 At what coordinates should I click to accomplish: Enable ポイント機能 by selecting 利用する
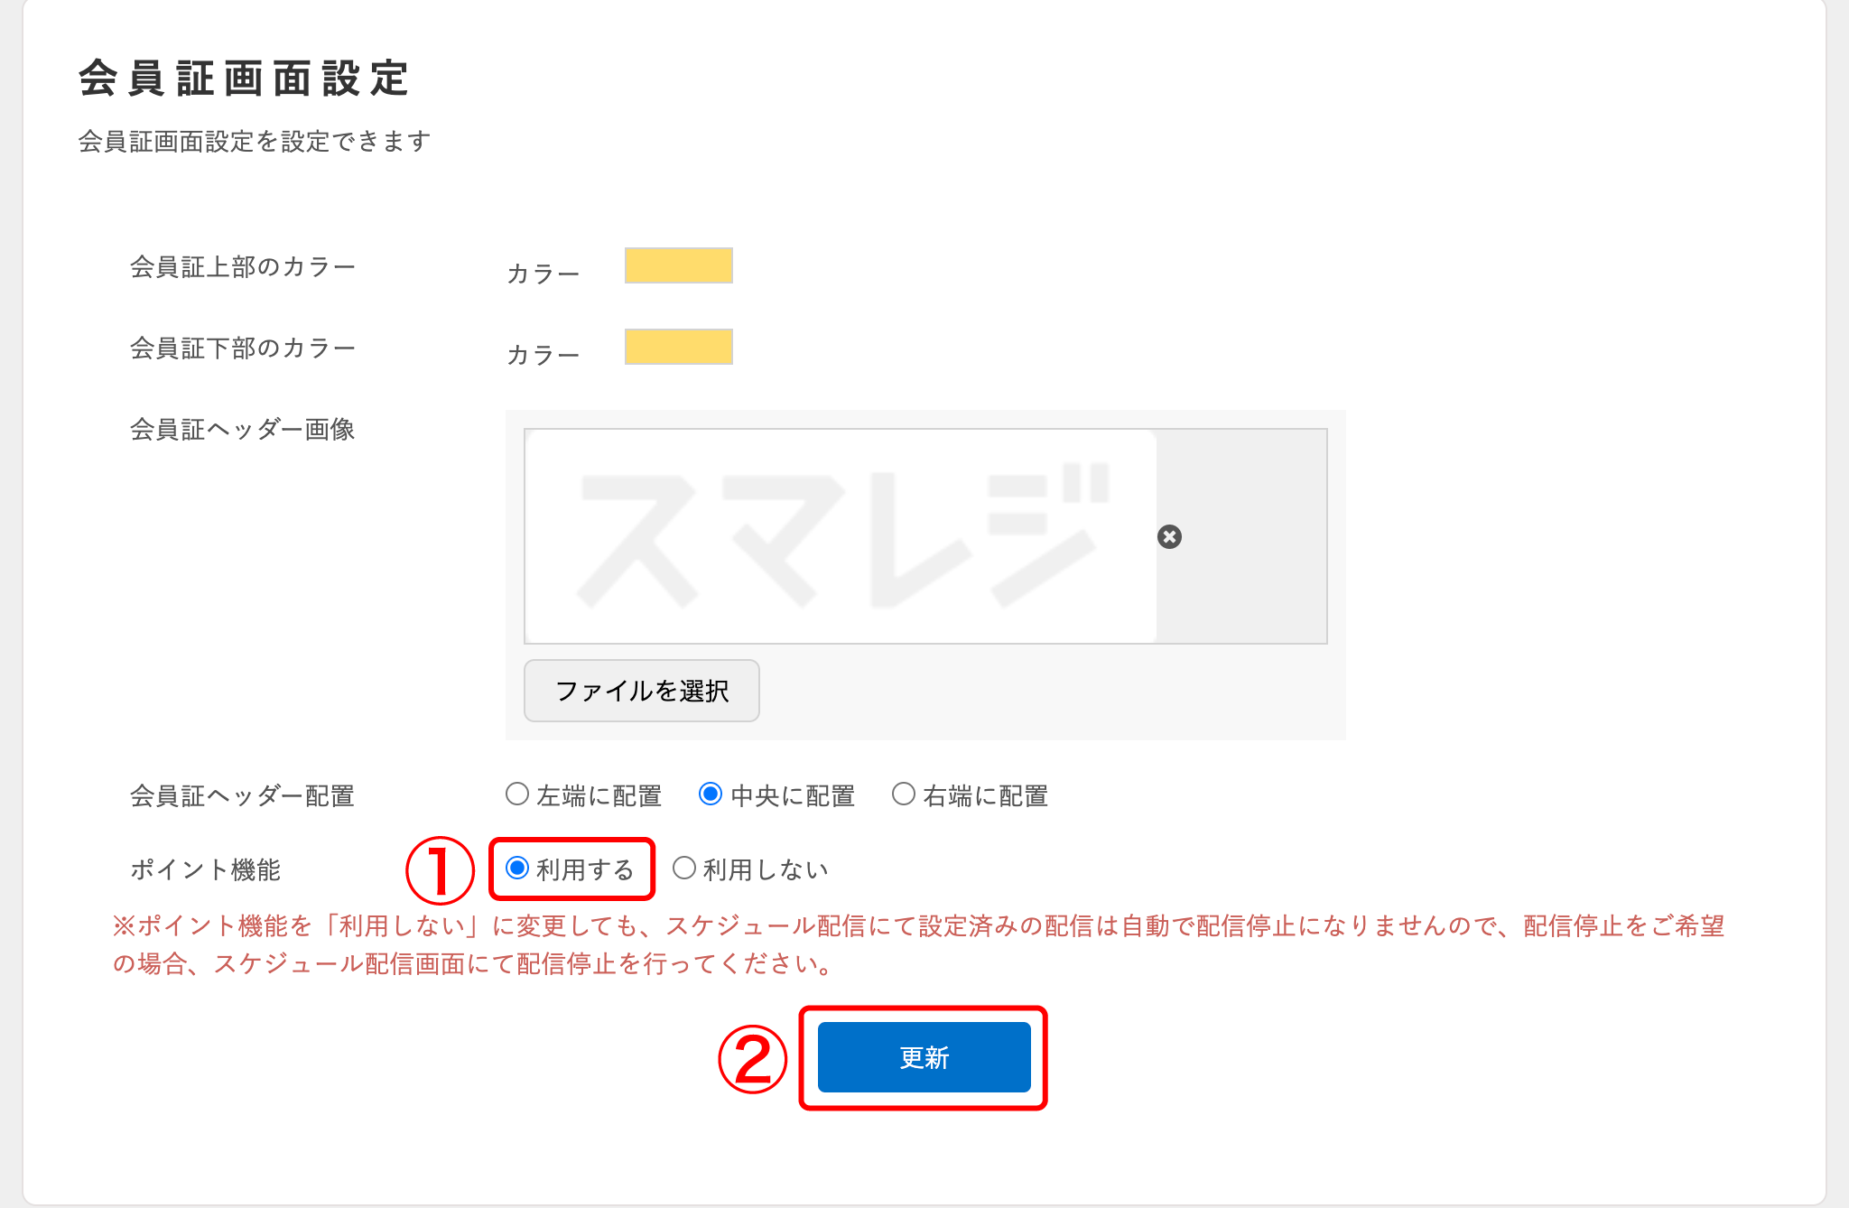[x=517, y=869]
